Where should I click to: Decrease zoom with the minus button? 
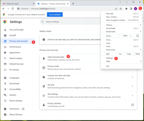[x=120, y=36]
